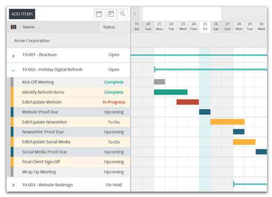Select the Website Proof Due task
The height and width of the screenshot is (197, 272).
[x=40, y=112]
